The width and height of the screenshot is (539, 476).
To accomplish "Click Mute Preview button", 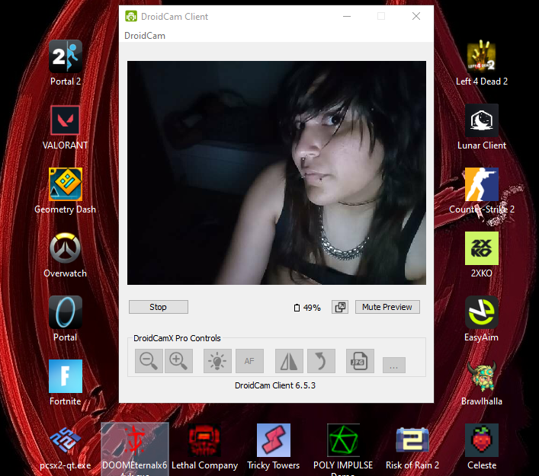I will (387, 307).
